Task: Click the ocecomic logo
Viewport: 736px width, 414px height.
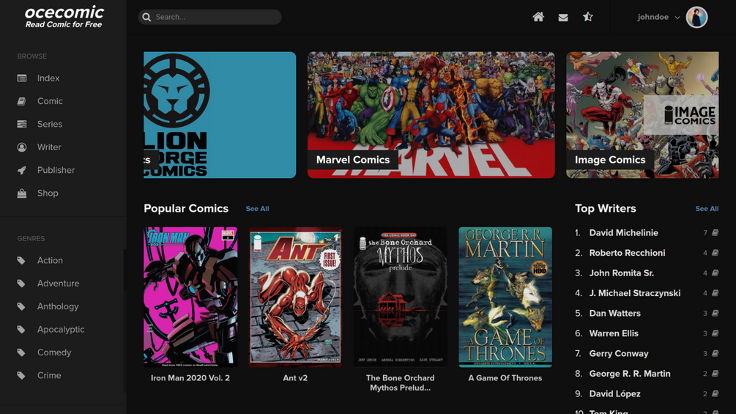Action: click(x=64, y=17)
